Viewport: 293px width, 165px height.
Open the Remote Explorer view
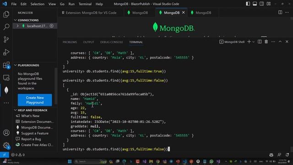pyautogui.click(x=6, y=77)
